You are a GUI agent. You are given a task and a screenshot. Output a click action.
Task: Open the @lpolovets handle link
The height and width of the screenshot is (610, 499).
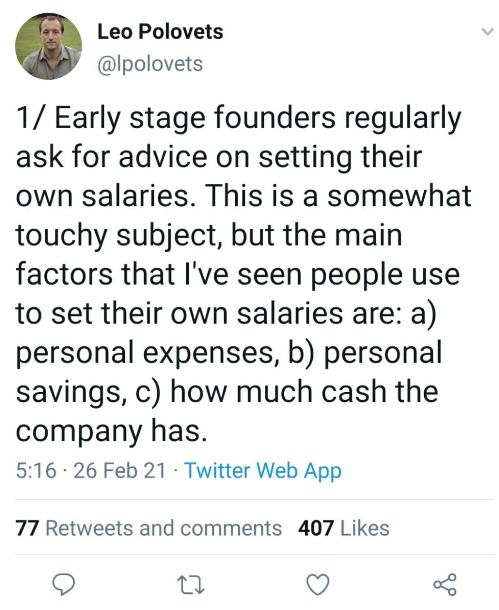pyautogui.click(x=150, y=64)
